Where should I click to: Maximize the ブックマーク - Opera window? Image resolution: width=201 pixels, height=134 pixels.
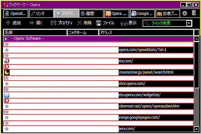tap(189, 5)
